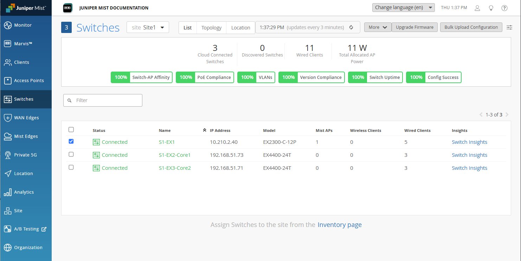521x261 pixels.
Task: Click the refresh icon beside the update time
Action: coord(351,27)
